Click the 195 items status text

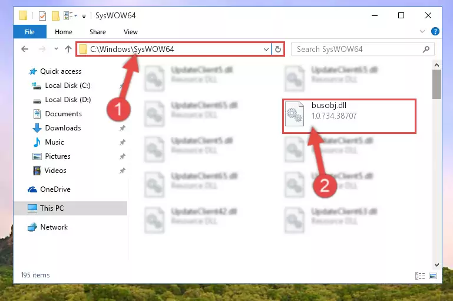click(35, 275)
